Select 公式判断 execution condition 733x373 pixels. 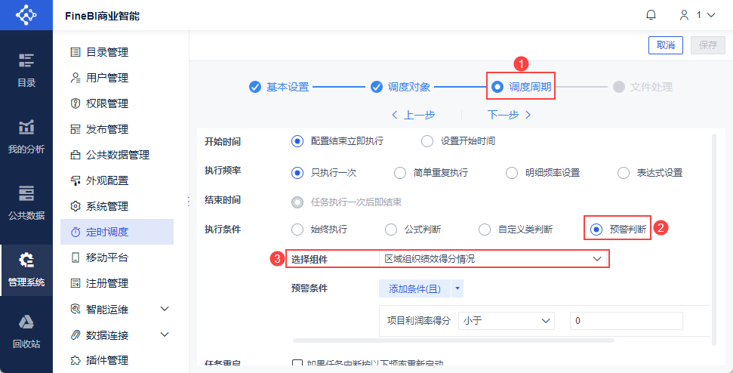pos(413,230)
